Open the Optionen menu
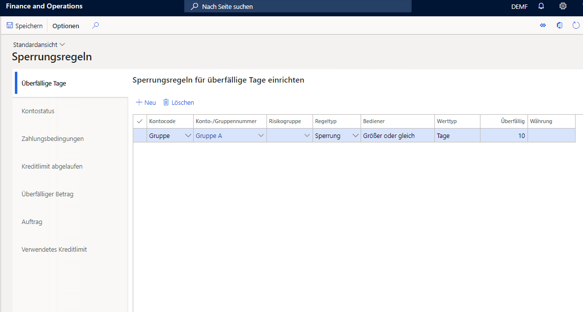 tap(65, 25)
